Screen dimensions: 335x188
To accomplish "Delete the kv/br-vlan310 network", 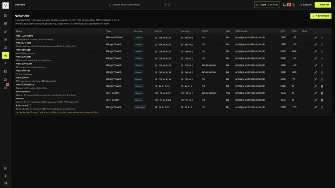I will [322, 107].
